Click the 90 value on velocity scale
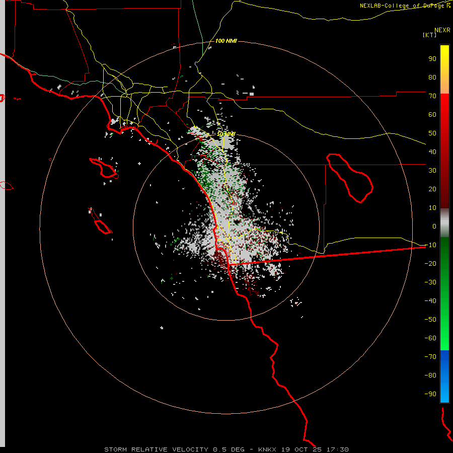453x453 pixels. click(x=432, y=59)
